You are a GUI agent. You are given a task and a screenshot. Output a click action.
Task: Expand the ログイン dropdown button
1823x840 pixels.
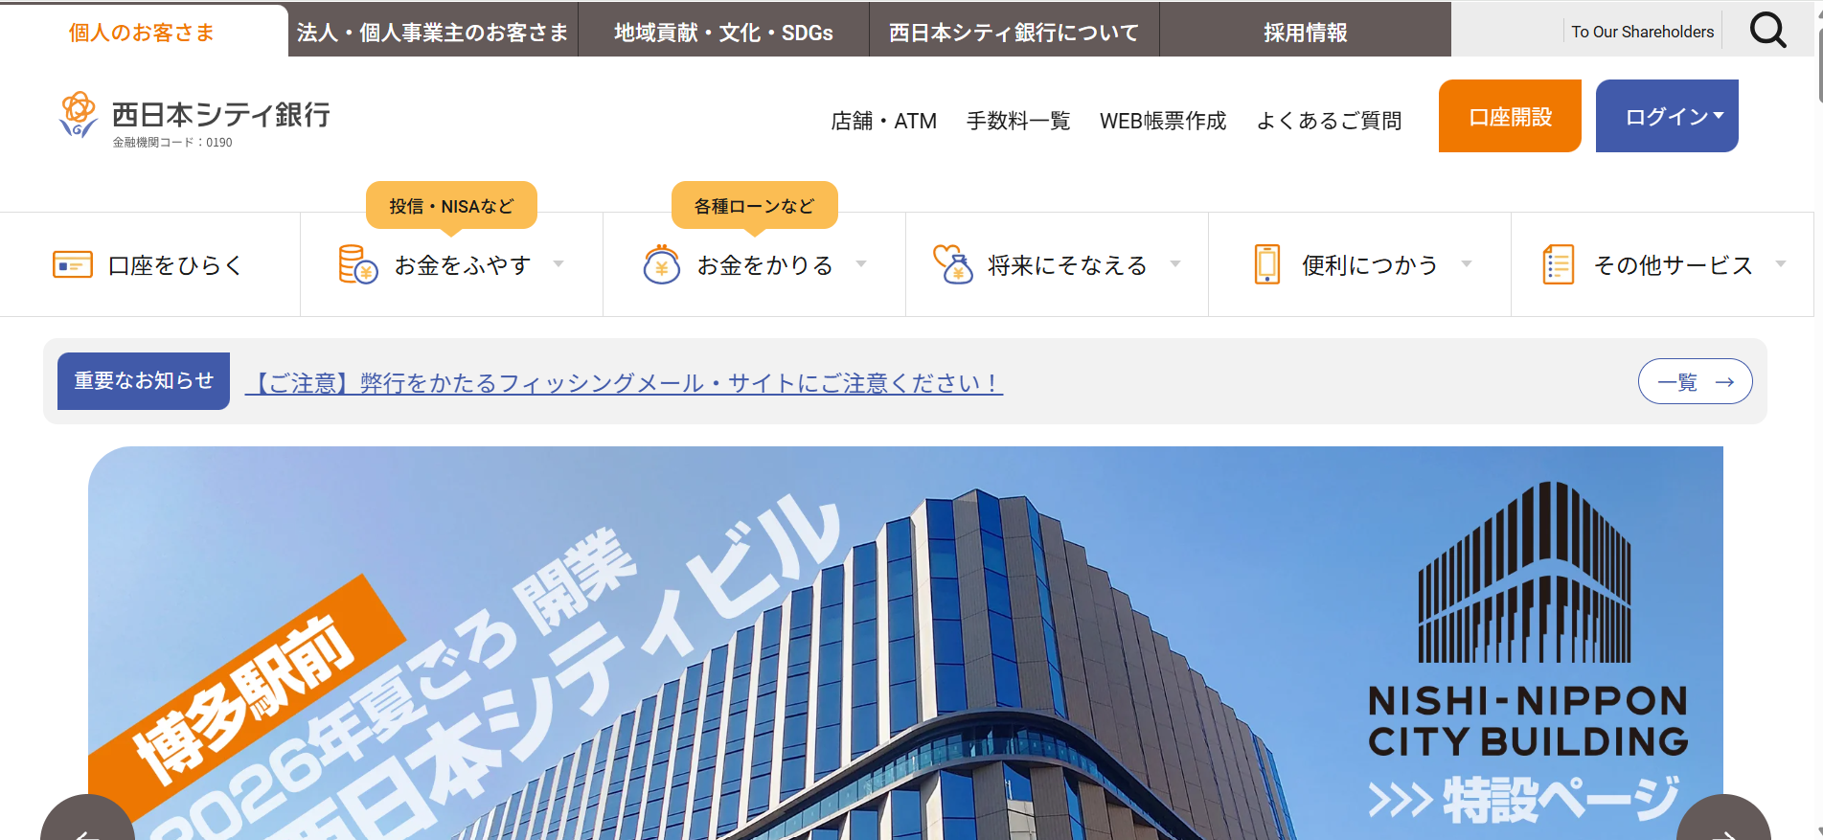(x=1666, y=117)
